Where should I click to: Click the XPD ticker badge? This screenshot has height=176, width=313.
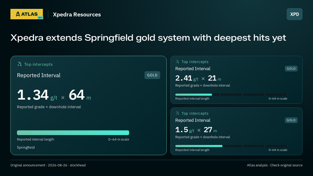[x=294, y=14]
